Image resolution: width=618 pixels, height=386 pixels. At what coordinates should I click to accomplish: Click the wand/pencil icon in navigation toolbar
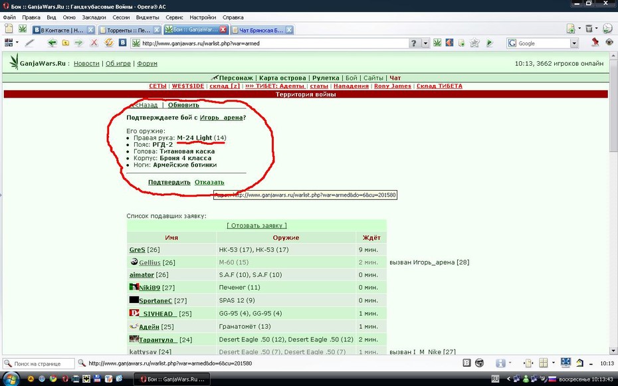[30, 43]
